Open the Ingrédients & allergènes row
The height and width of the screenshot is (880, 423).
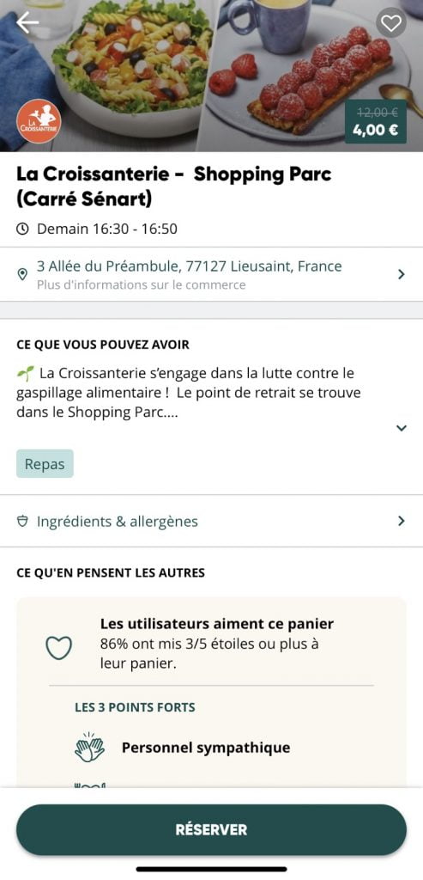(x=211, y=522)
